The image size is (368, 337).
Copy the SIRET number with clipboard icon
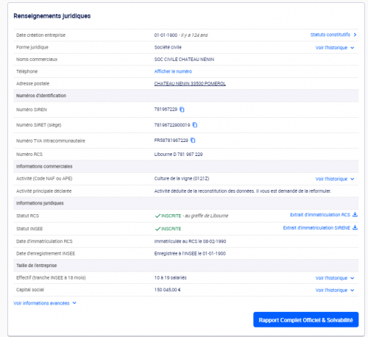195,125
